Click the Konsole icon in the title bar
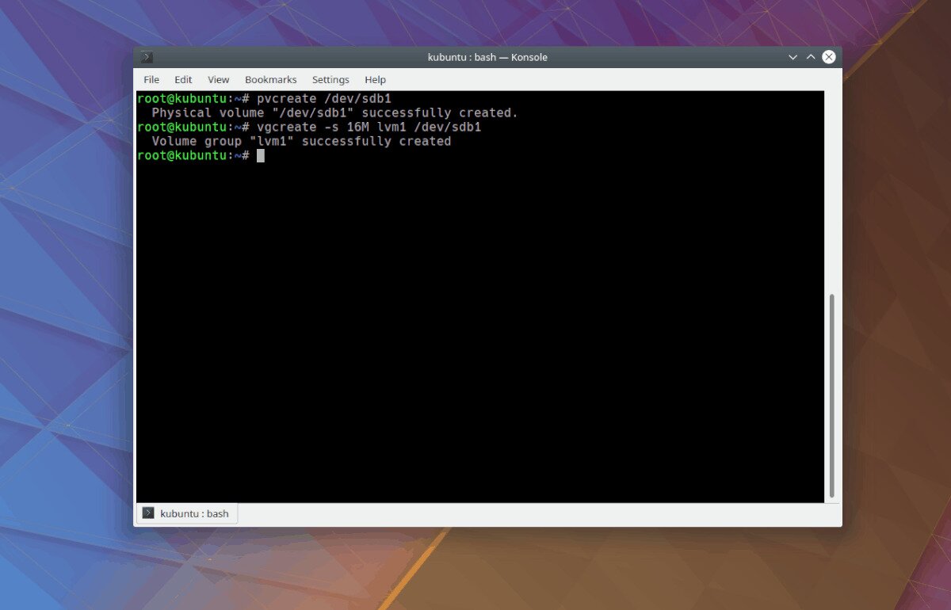The height and width of the screenshot is (610, 951). [145, 56]
